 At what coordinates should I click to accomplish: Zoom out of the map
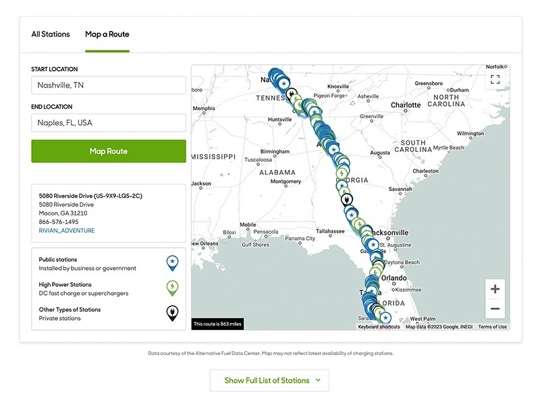pyautogui.click(x=495, y=310)
